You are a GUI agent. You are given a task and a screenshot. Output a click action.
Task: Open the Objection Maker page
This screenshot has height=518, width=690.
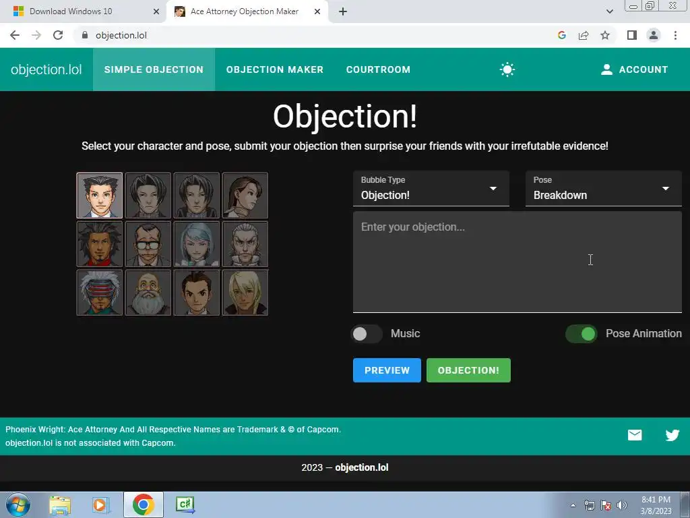275,69
